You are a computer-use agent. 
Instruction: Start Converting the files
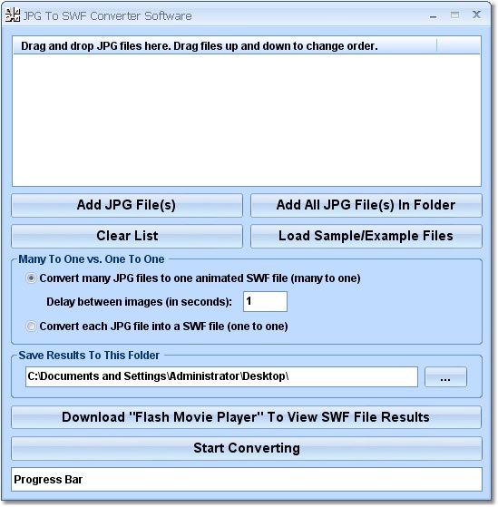point(247,448)
